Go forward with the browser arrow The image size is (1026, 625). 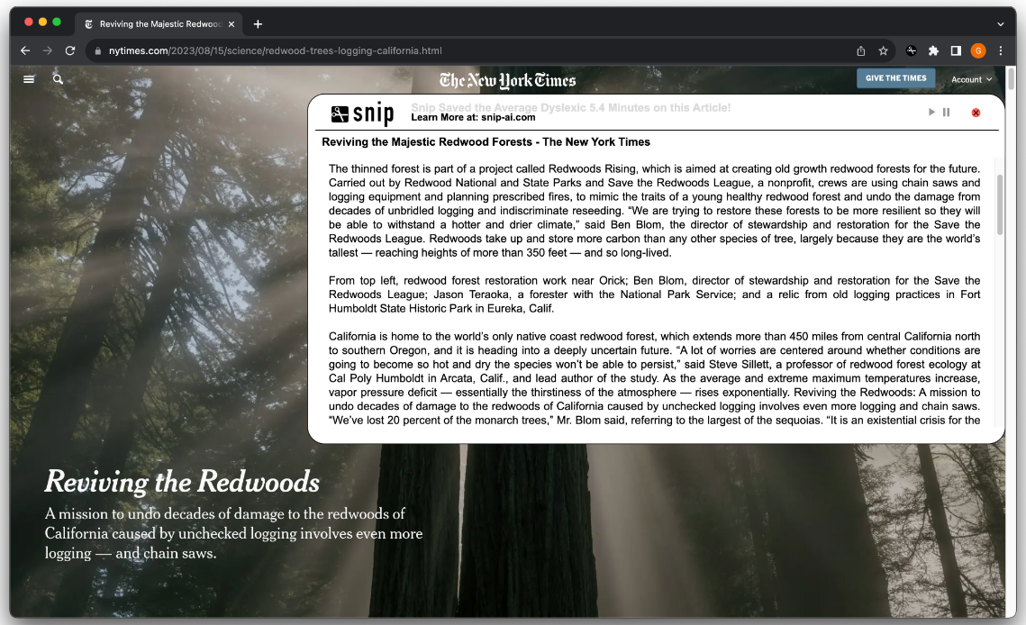pos(48,50)
